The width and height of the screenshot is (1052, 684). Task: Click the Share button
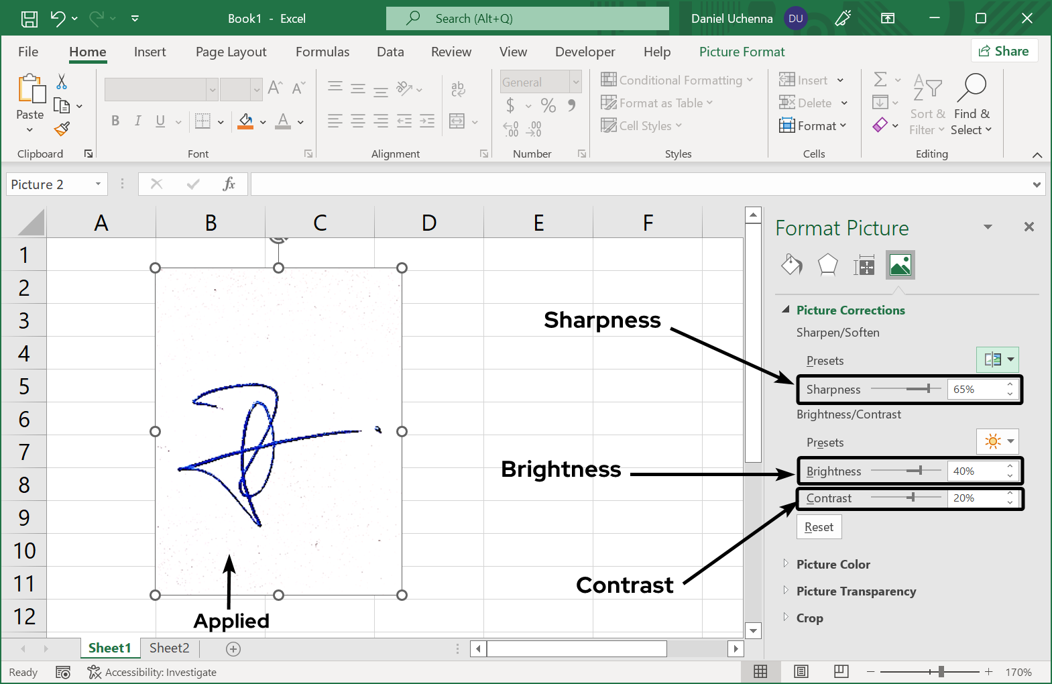(1004, 51)
